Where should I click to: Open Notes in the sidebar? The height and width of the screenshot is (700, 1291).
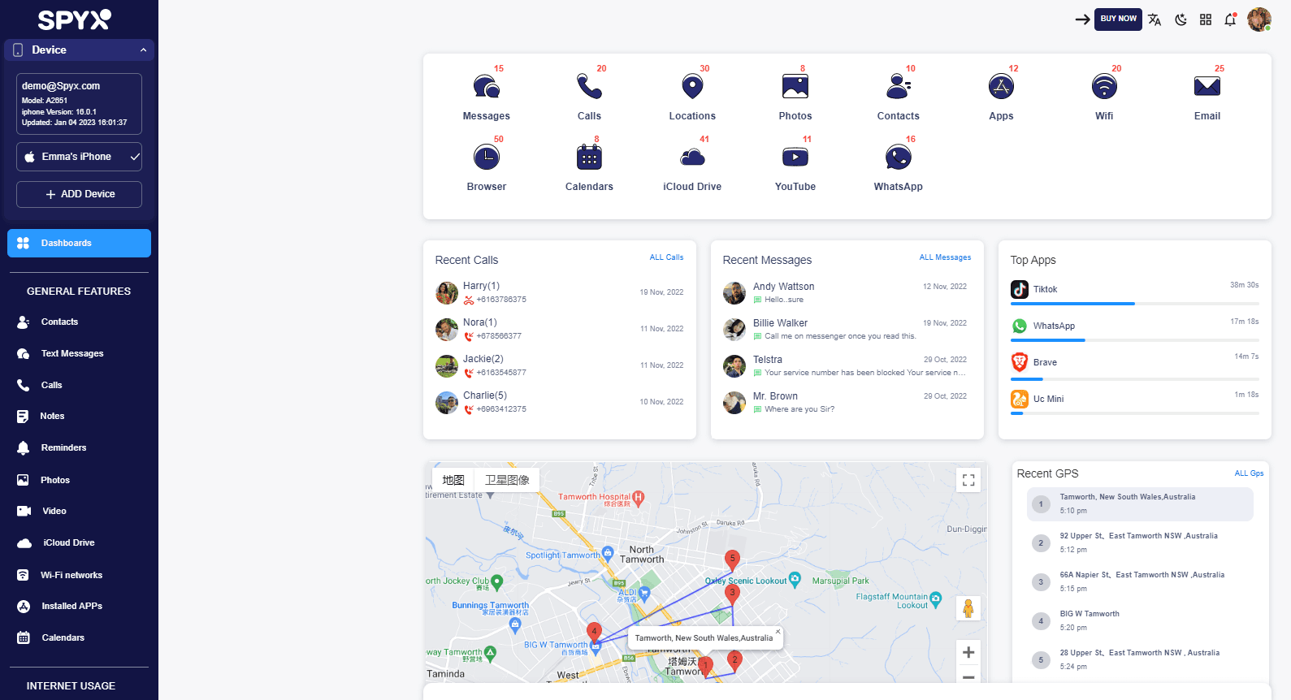coord(41,416)
